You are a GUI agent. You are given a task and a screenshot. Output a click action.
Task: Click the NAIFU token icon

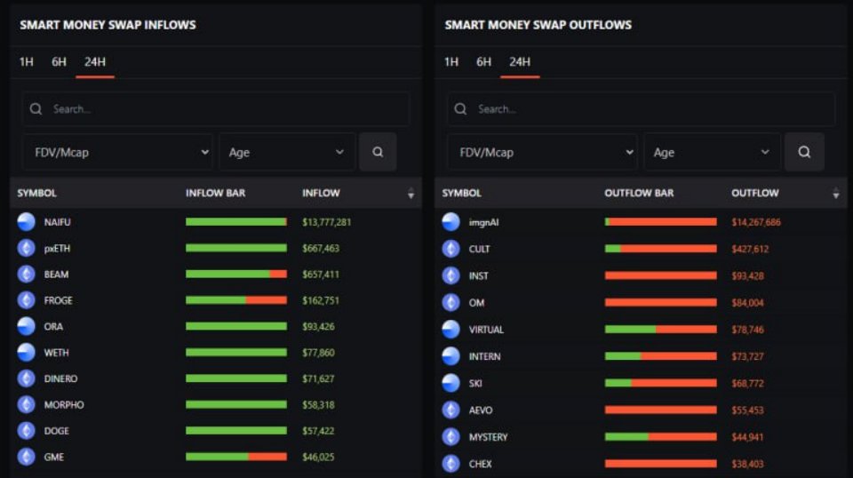[x=26, y=222]
